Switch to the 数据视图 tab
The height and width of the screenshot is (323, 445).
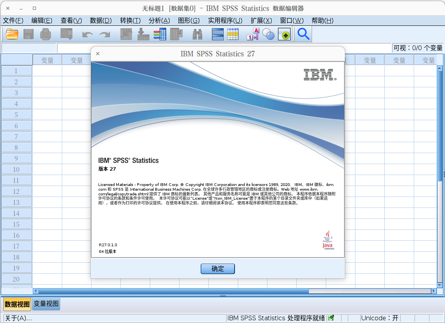[17, 304]
